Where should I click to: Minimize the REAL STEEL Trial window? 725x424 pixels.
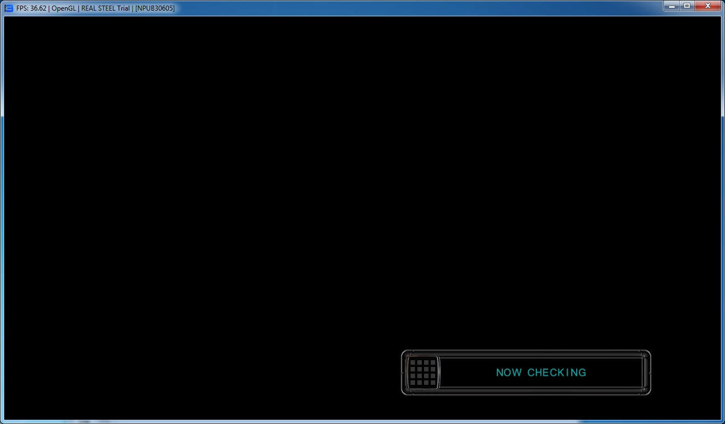[x=672, y=6]
